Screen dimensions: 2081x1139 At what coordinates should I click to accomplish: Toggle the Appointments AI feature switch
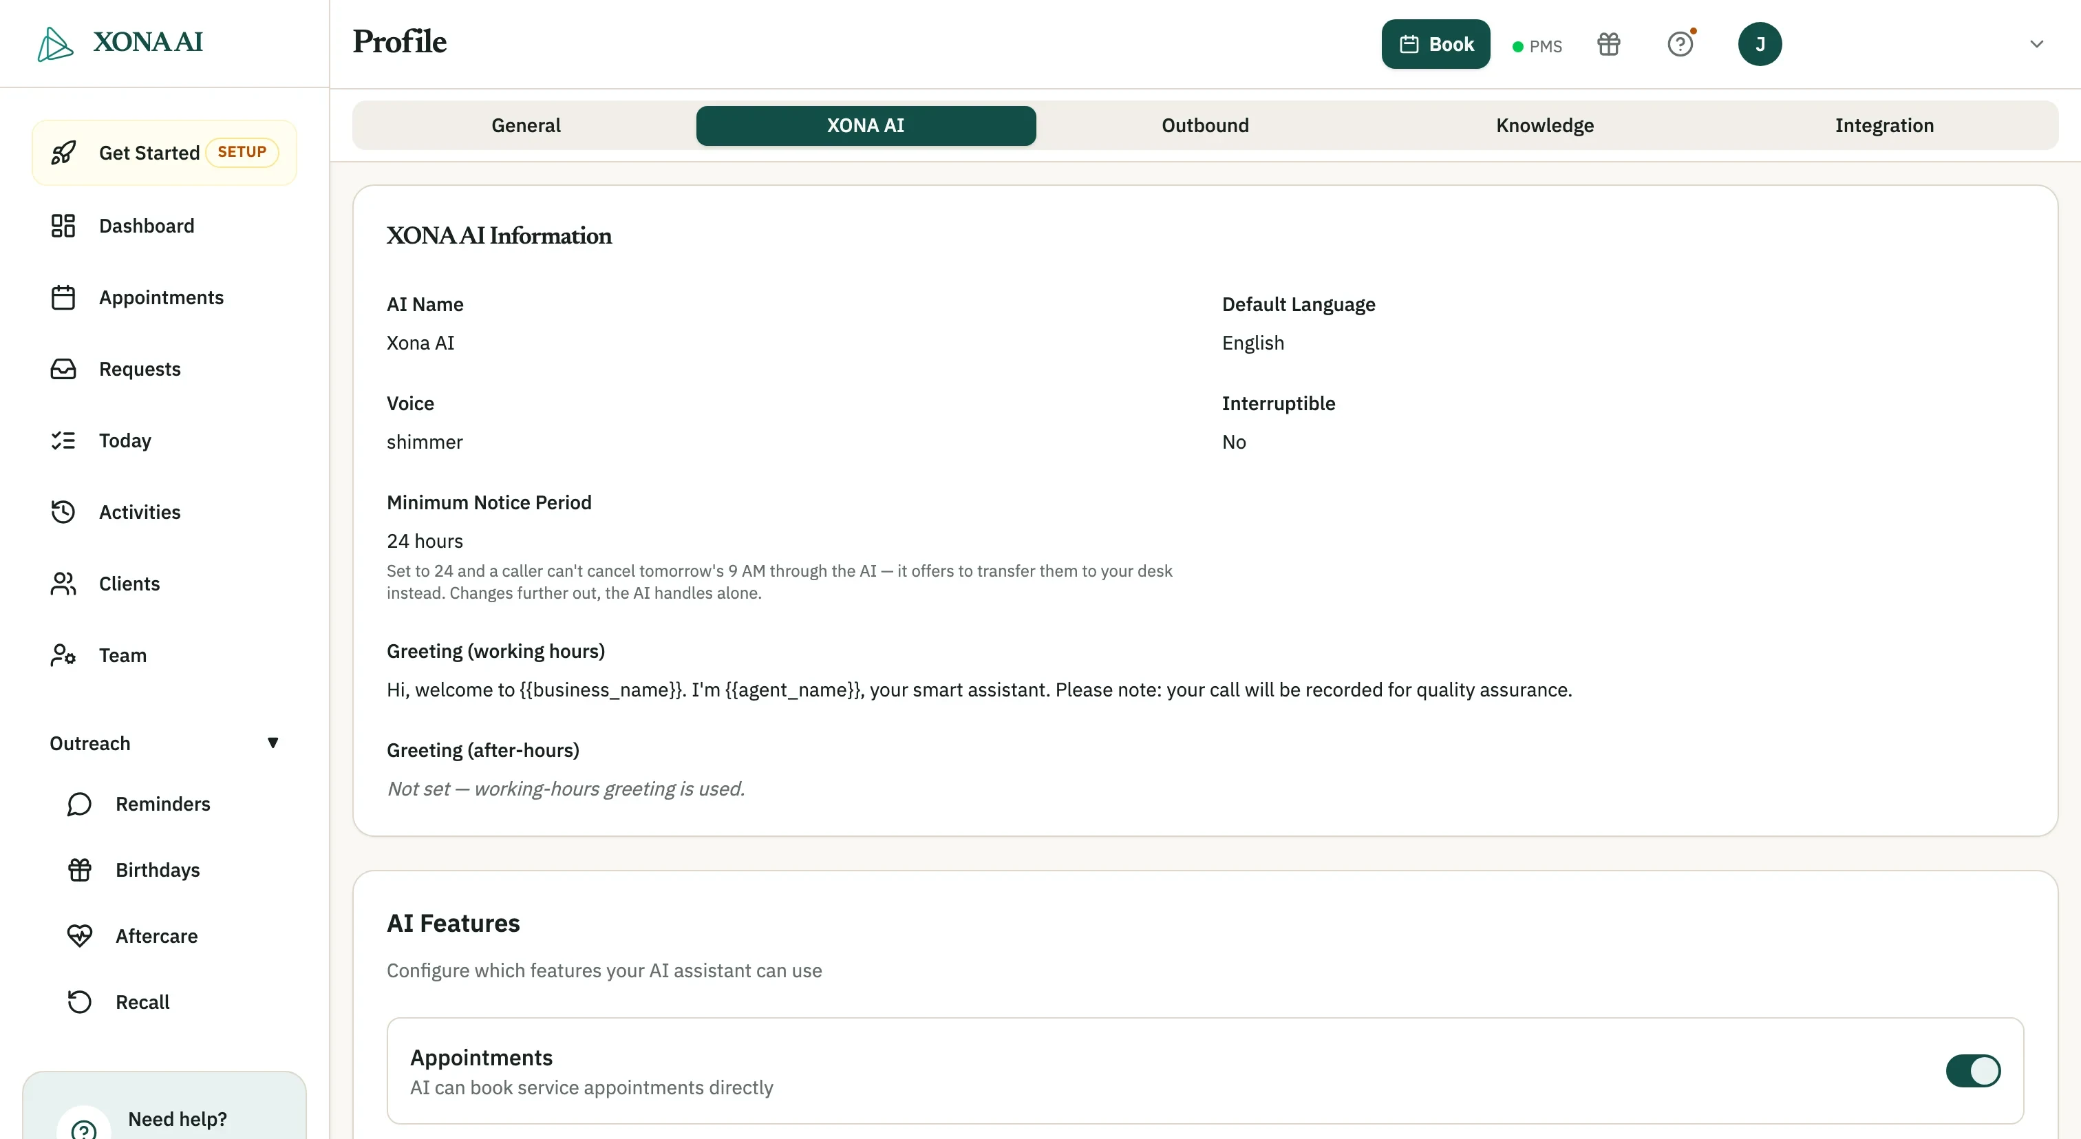[x=1973, y=1071]
